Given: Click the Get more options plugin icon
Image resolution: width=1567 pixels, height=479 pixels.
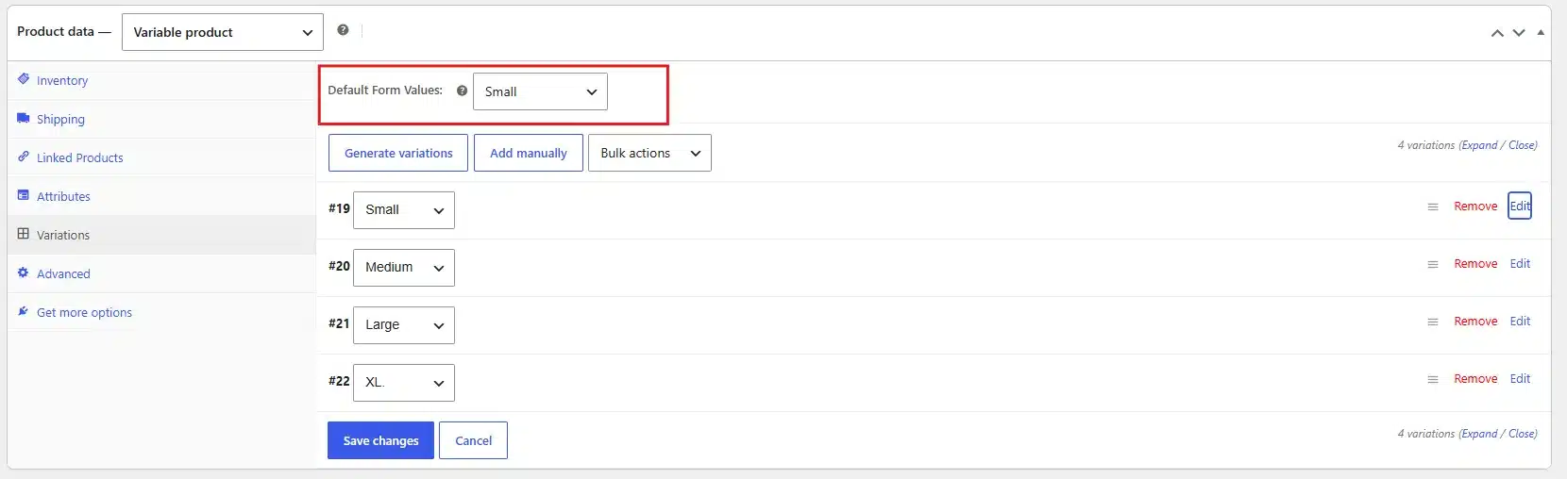Looking at the screenshot, I should pyautogui.click(x=24, y=311).
